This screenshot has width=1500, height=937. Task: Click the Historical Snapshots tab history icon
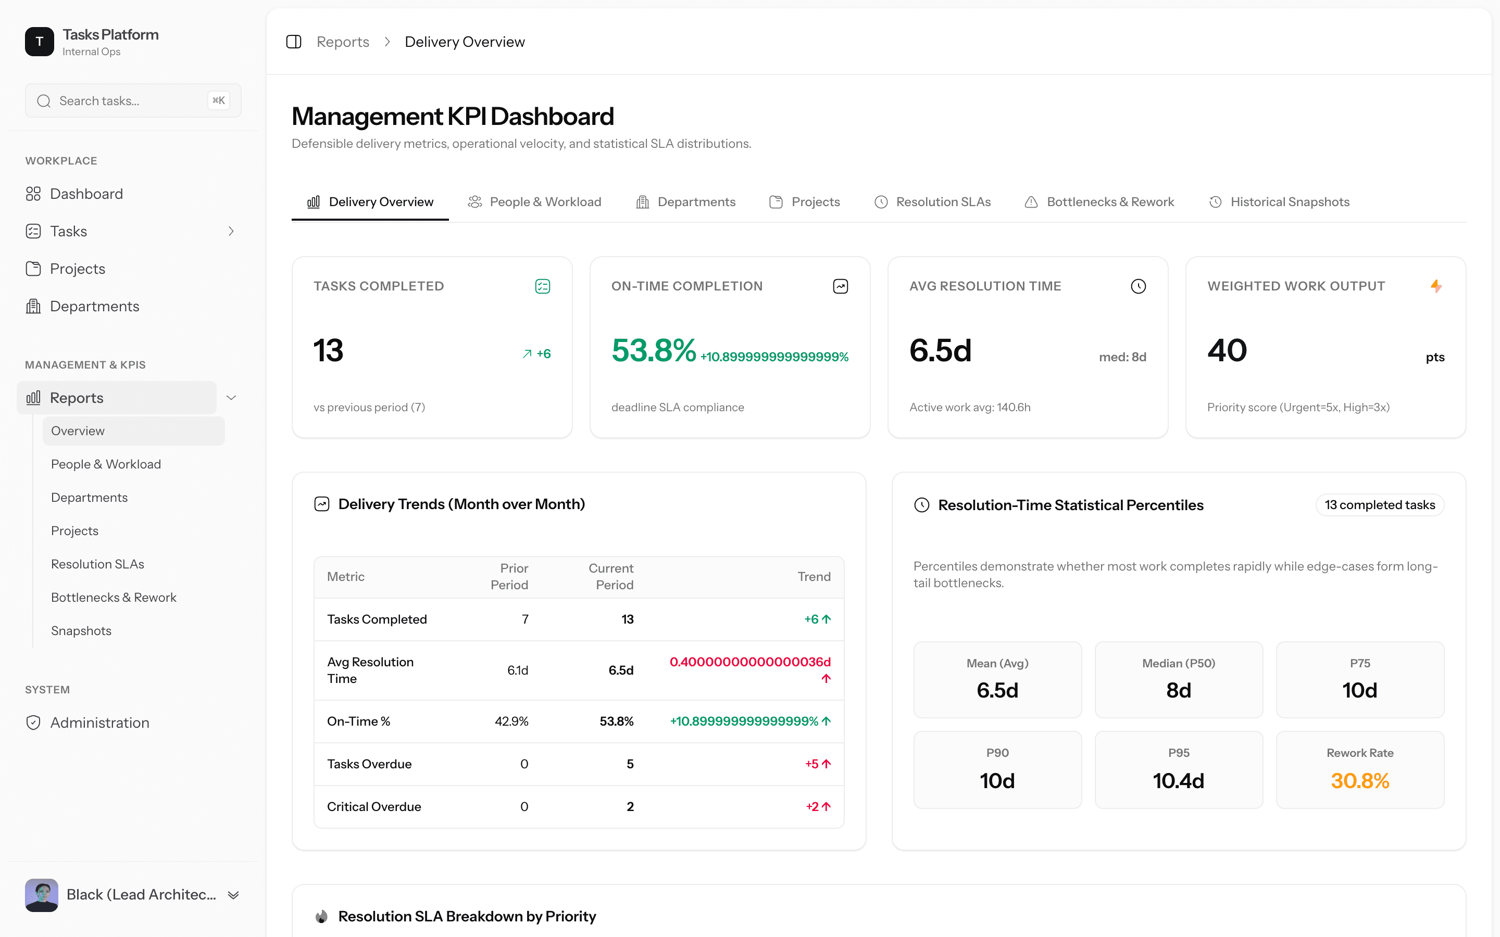tap(1216, 202)
